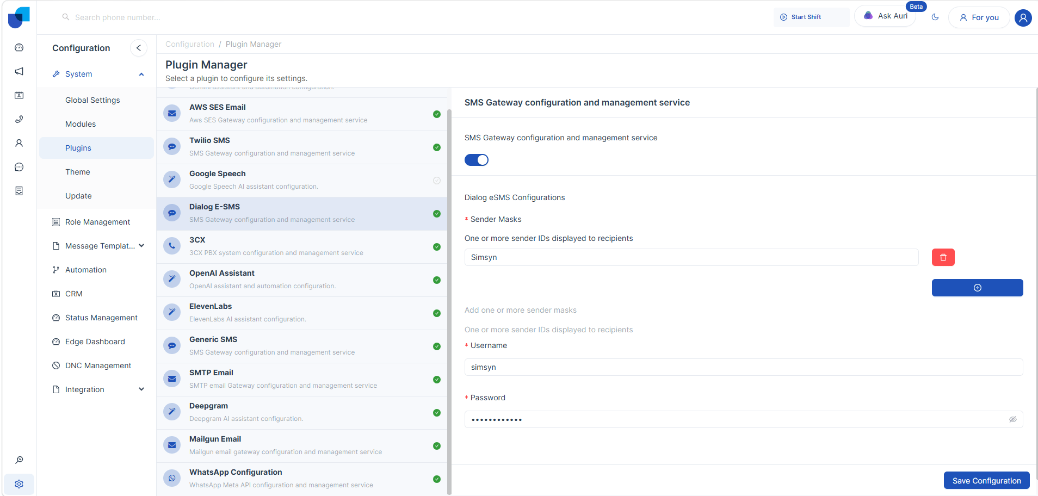
Task: Open the settings gear in left rail
Action: (19, 484)
